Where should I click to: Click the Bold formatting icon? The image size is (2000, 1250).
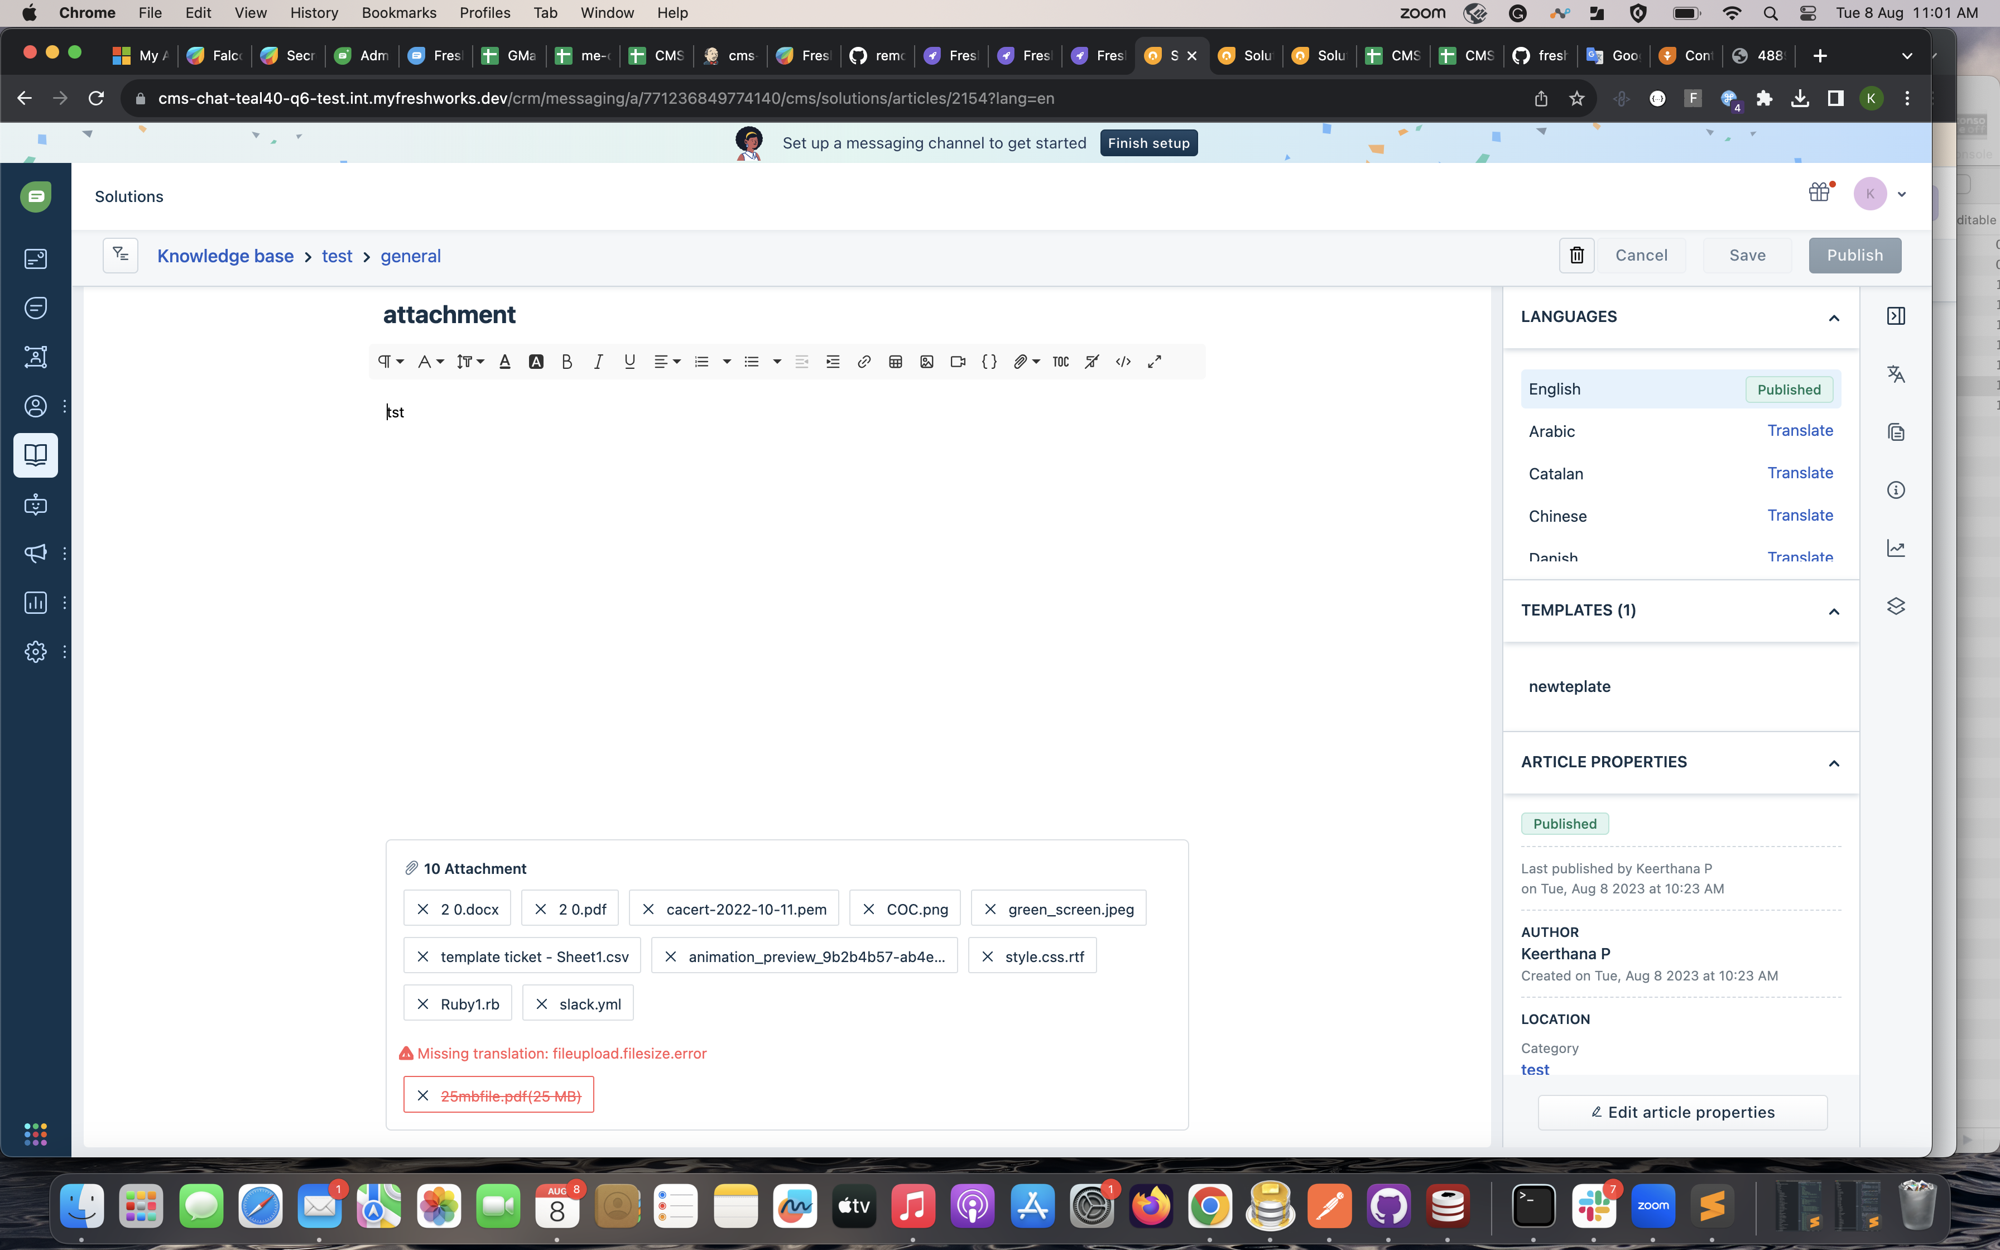point(567,361)
